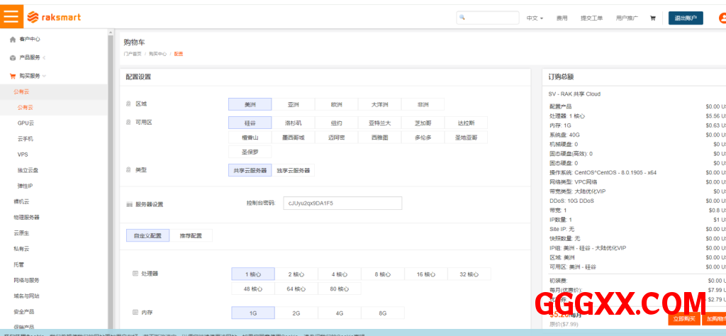Expand the 产品服务 sidebar section
The height and width of the screenshot is (336, 726).
point(44,57)
